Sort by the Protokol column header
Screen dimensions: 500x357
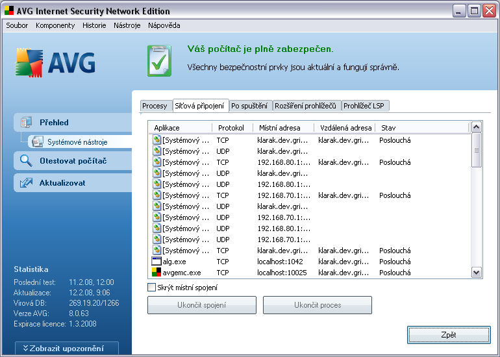click(x=232, y=128)
